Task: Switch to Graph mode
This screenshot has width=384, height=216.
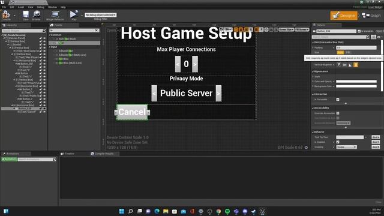Action: [371, 16]
